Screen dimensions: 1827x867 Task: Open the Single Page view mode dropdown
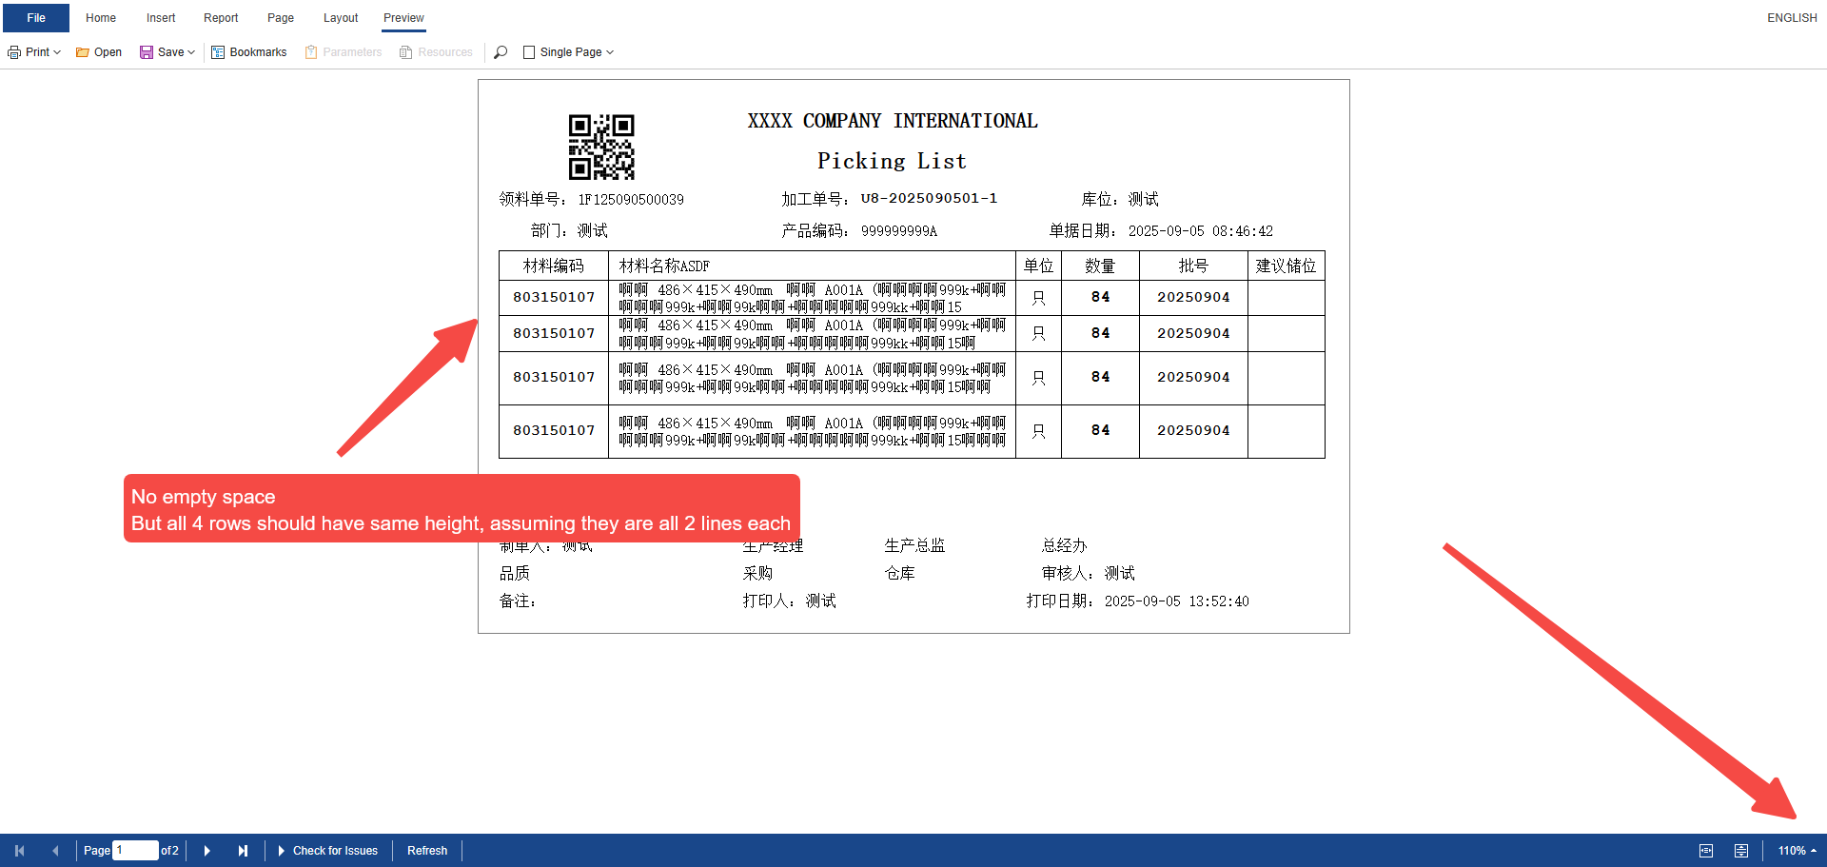(569, 52)
